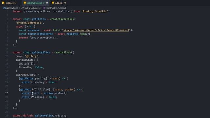Click the 'any' type hover tooltip
The height and width of the screenshot is (118, 210).
click(x=34, y=89)
